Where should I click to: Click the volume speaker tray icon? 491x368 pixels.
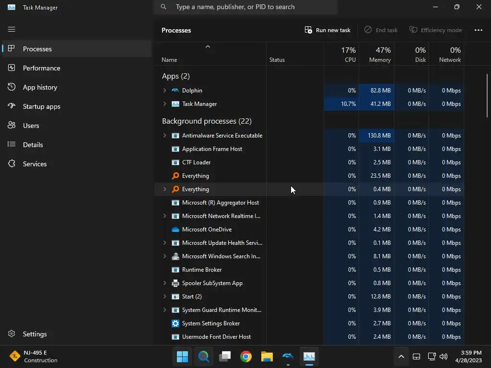tap(444, 356)
